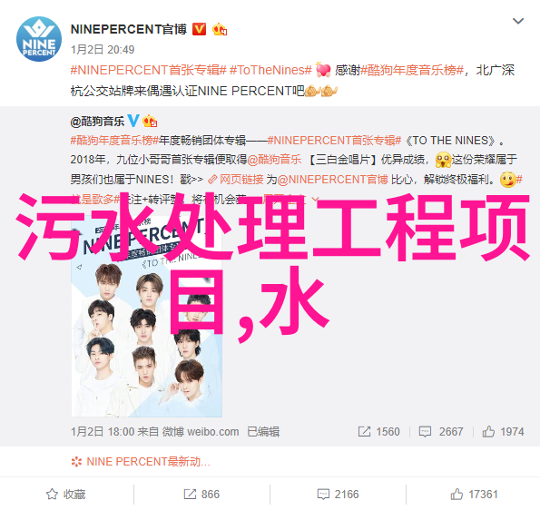Like this post showing 17361 likes
The image size is (540, 510).
(x=474, y=495)
